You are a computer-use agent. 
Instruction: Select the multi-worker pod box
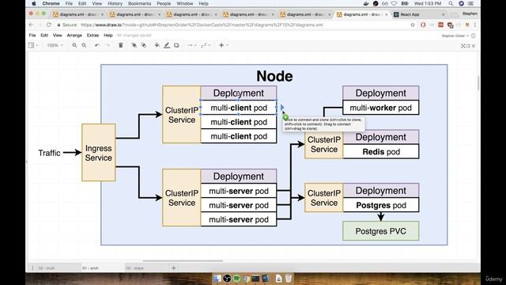tap(381, 108)
